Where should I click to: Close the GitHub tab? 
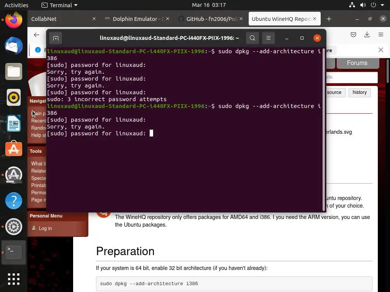[241, 19]
